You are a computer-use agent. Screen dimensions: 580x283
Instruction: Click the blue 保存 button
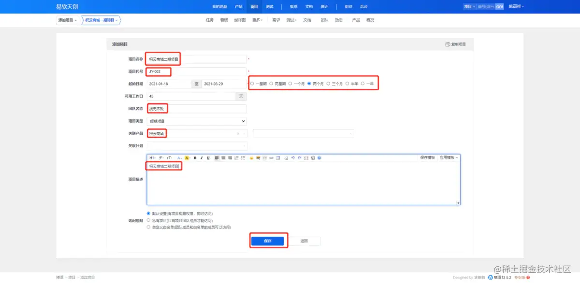click(268, 241)
